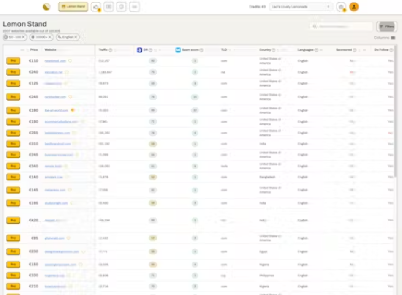Image resolution: width=402 pixels, height=295 pixels.
Task: Click the website search field
Action: coord(341,27)
